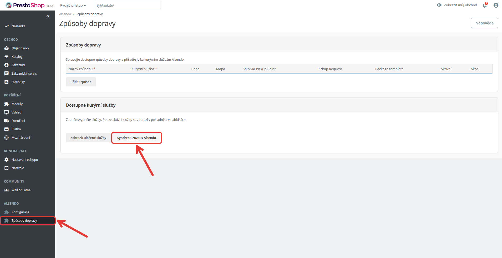Click the Wall of Fame people icon
This screenshot has height=258, width=502.
tap(7, 190)
